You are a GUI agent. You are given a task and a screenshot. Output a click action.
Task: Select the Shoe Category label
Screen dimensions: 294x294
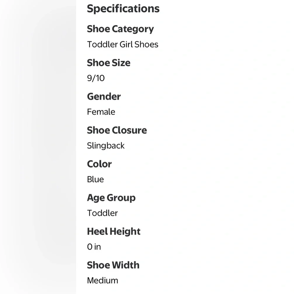120,29
